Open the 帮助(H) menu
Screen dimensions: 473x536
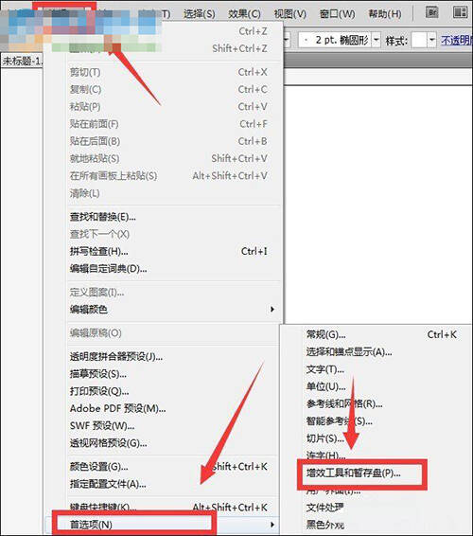point(385,13)
